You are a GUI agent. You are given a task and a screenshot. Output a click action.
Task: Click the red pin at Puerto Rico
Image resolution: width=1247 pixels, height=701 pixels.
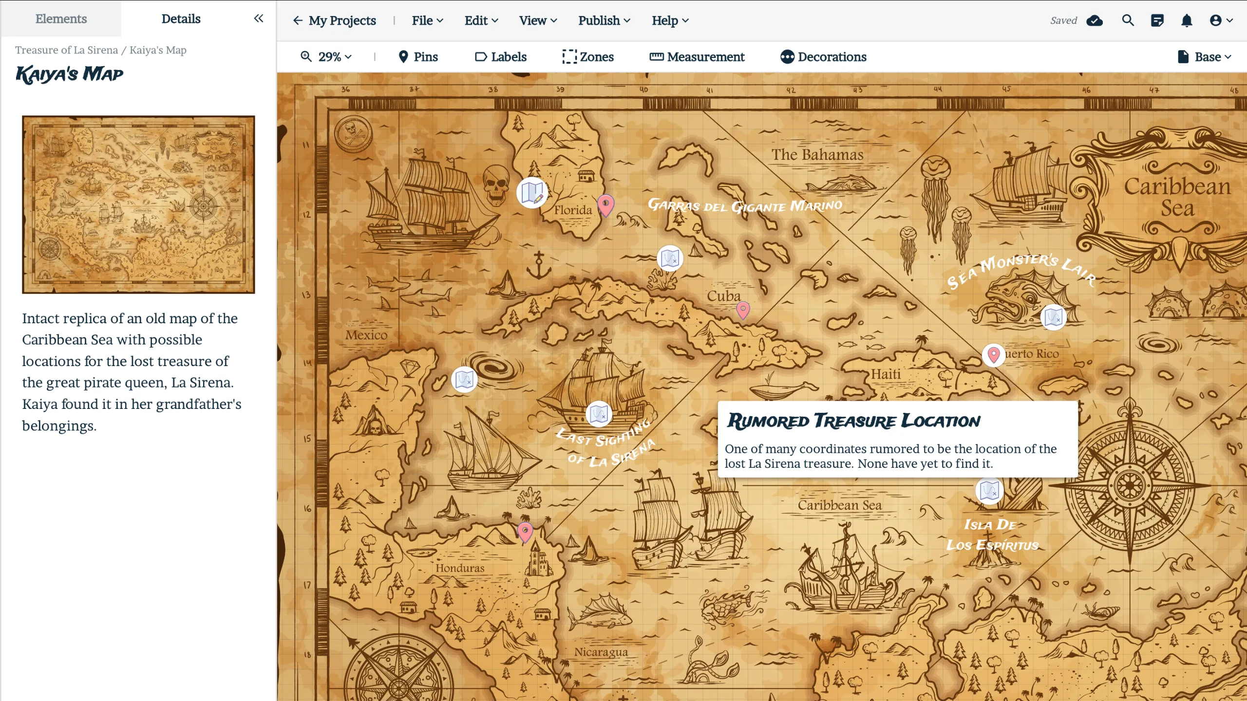pos(994,355)
